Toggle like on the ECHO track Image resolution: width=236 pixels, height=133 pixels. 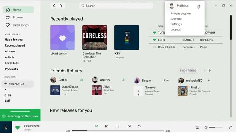(155, 40)
